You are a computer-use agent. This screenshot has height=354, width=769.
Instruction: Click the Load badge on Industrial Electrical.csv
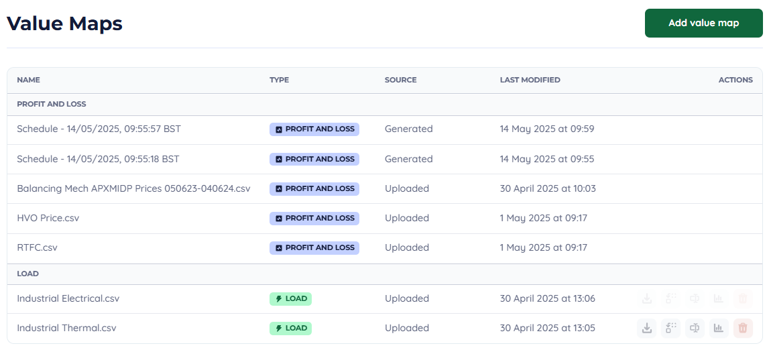point(290,298)
